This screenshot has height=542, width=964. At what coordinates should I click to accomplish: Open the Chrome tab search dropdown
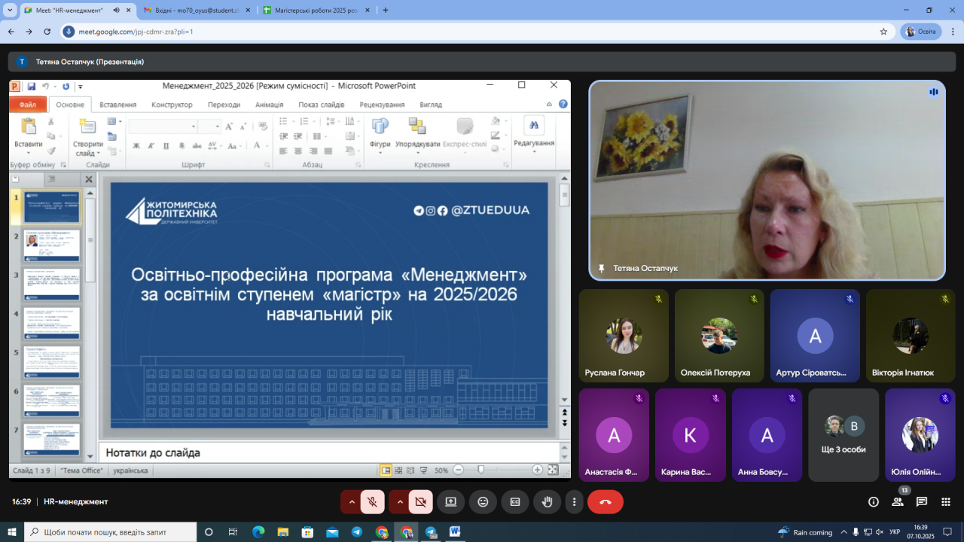pyautogui.click(x=10, y=11)
